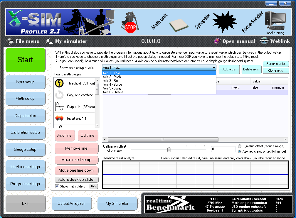Viewport: 296px width, 218px height.
Task: Click the green Start button
Action: [26, 60]
